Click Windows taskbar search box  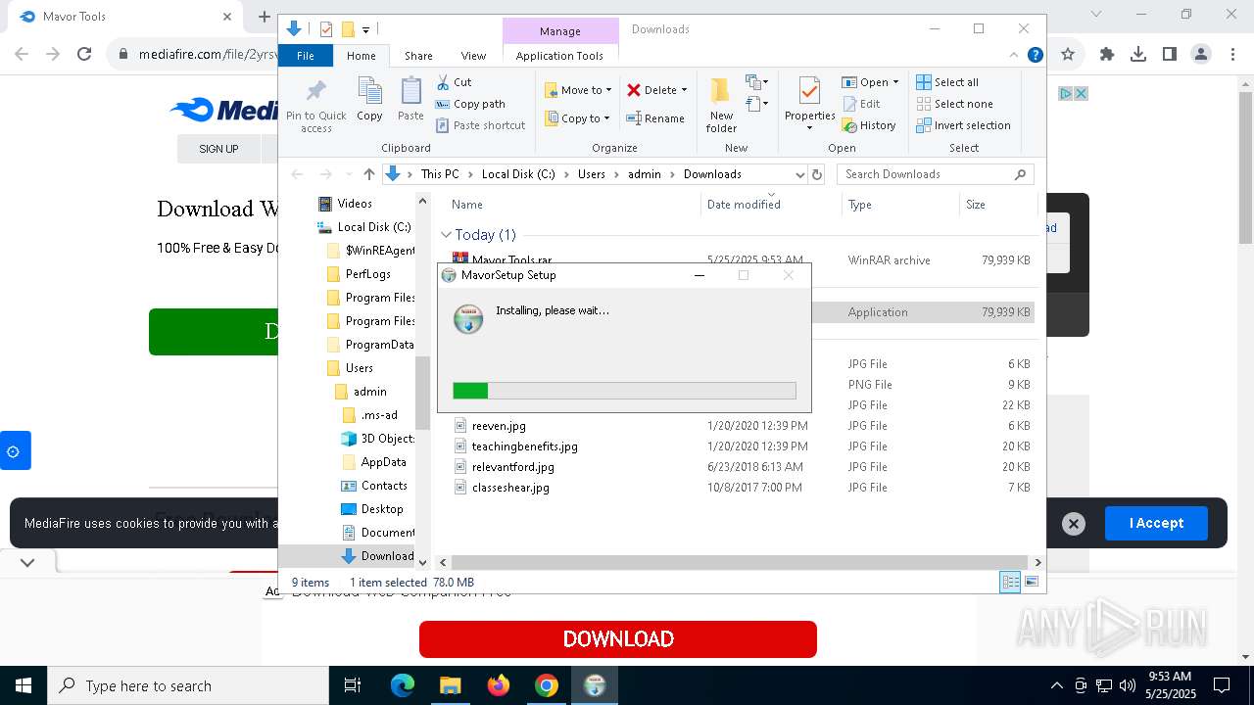(x=188, y=685)
